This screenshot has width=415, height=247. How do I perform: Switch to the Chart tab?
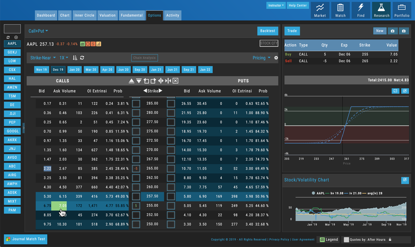(65, 15)
